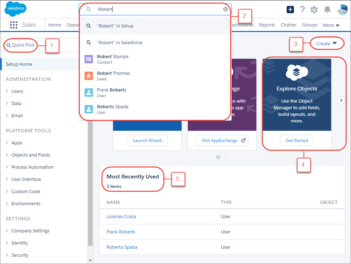
Task: Open the Groups tab
Action: click(309, 25)
